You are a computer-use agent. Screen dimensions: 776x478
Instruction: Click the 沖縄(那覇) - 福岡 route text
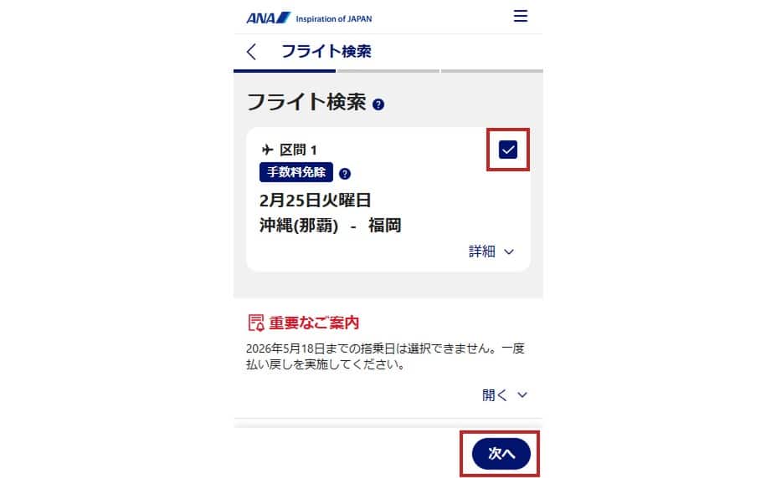(330, 226)
